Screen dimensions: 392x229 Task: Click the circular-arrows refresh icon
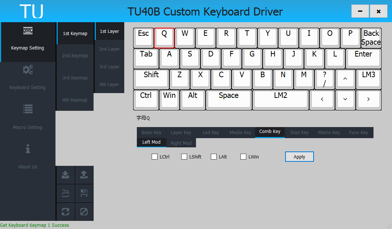coord(65,212)
